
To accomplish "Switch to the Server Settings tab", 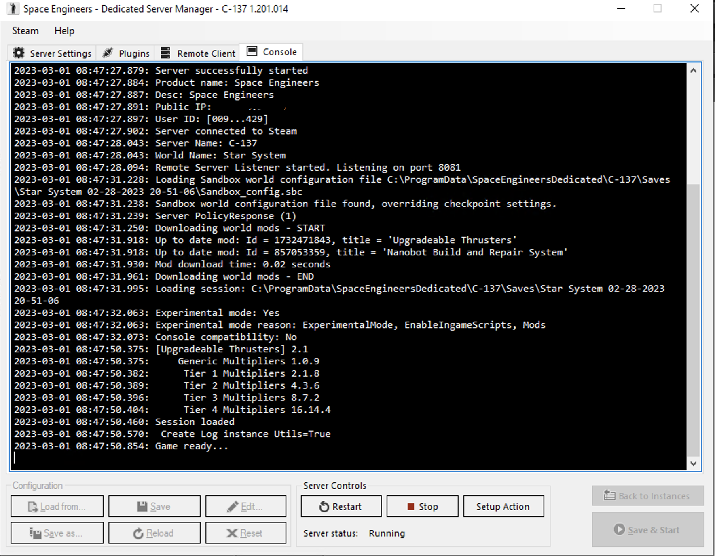I will (x=52, y=53).
